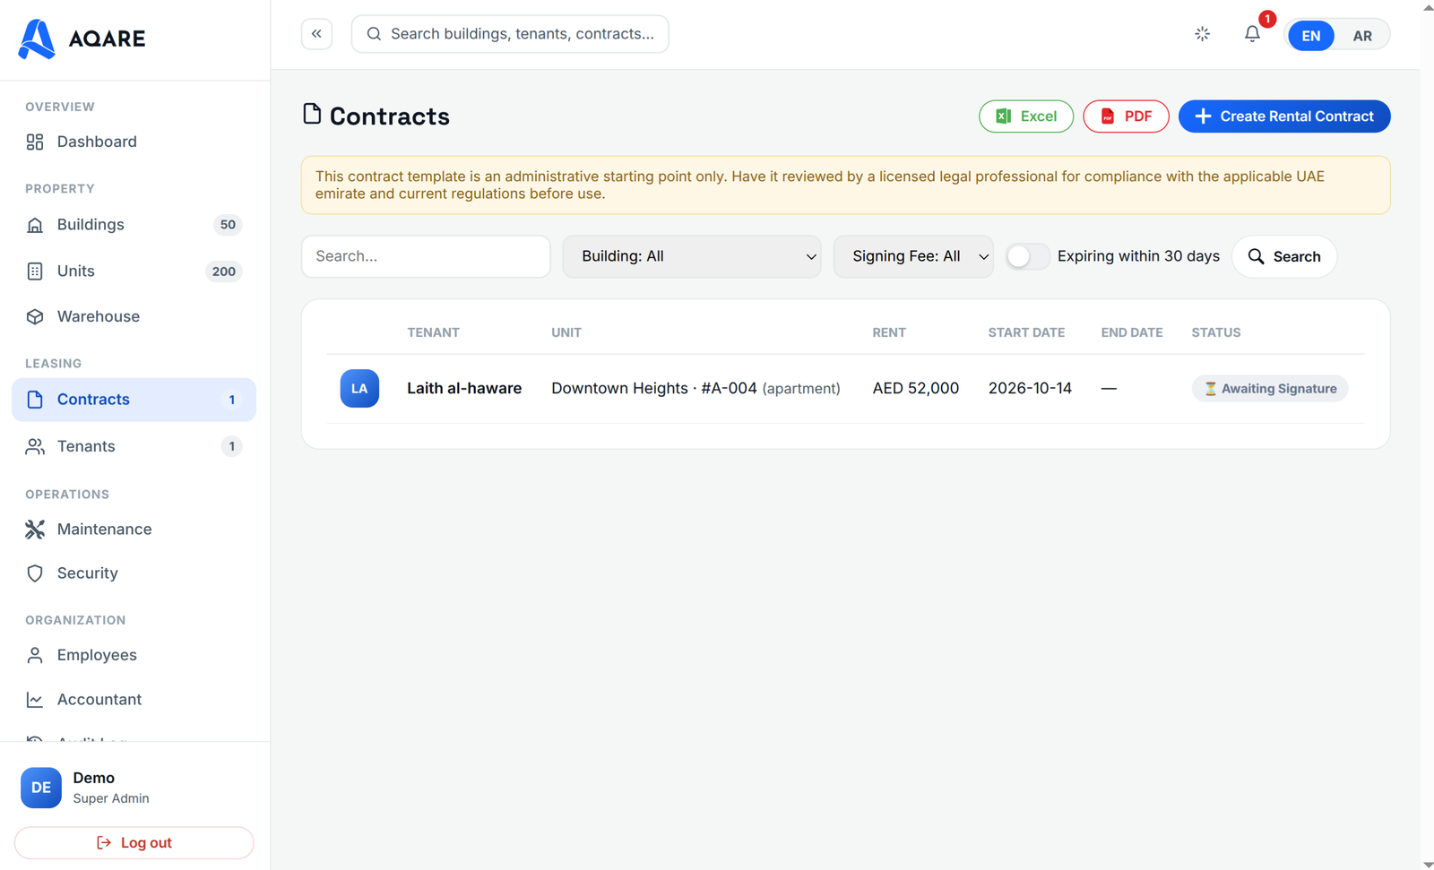
Task: Open Warehouse section
Action: click(134, 316)
